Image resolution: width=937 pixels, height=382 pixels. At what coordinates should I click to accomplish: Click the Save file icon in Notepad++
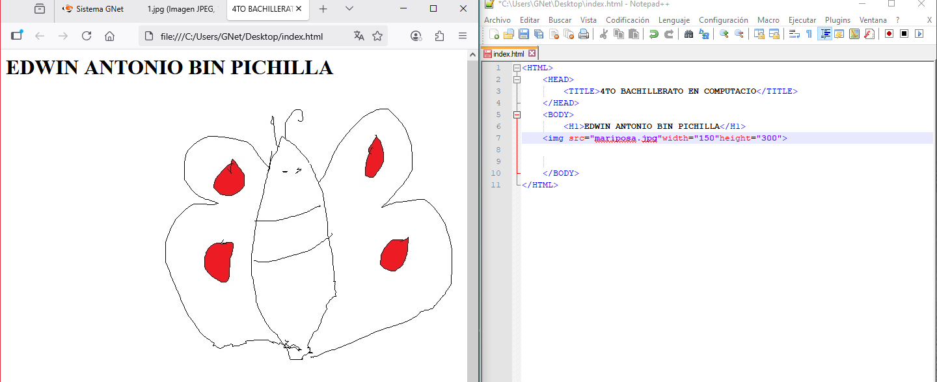coord(524,34)
